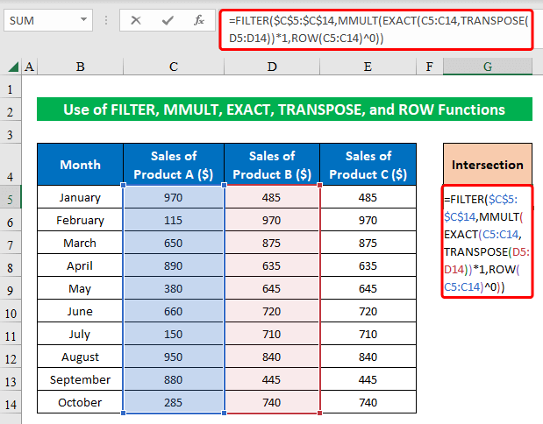Open Insert Function fx dialog
This screenshot has width=543, height=424.
[200, 19]
